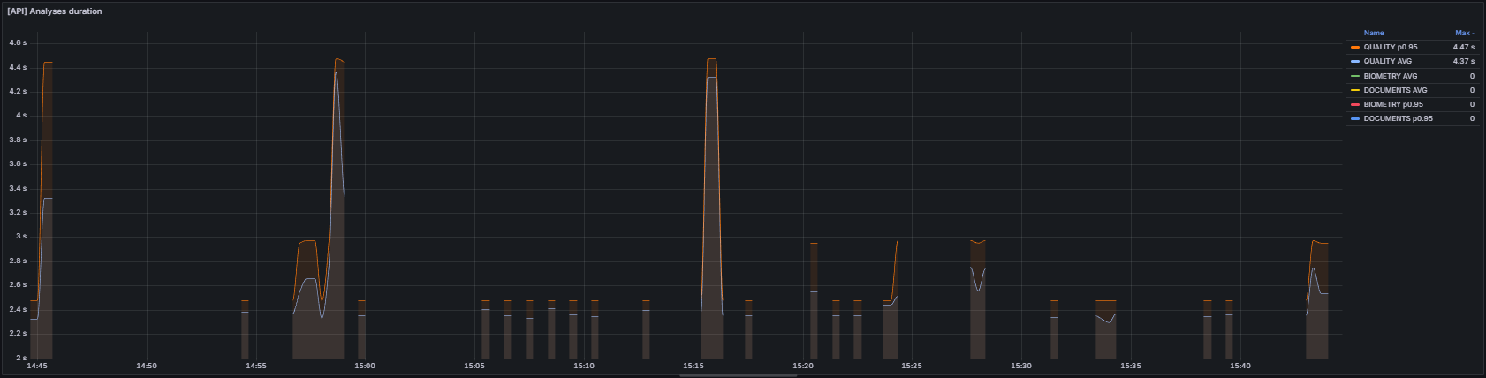Click the blue DOCUMENTS p0.95 legend color indicator
1486x378 pixels.
pyautogui.click(x=1355, y=118)
